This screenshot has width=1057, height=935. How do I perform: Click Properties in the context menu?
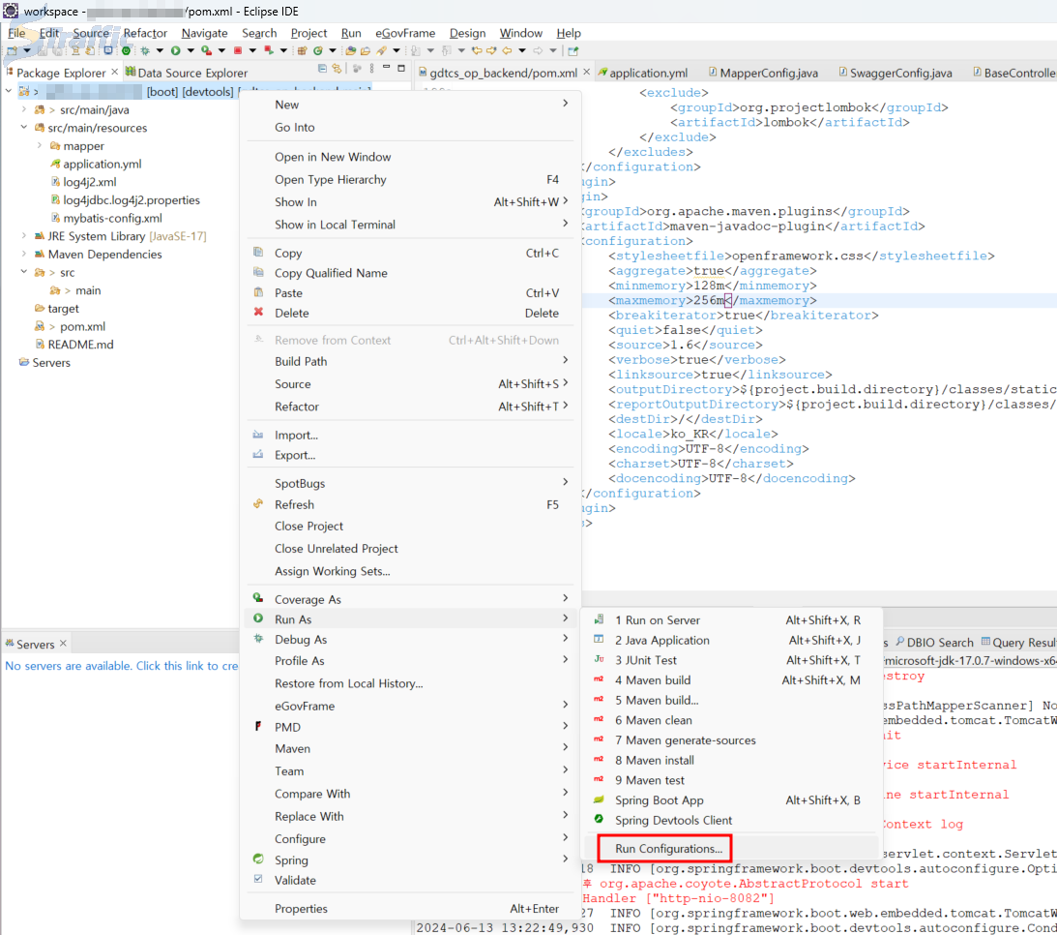[411, 909]
